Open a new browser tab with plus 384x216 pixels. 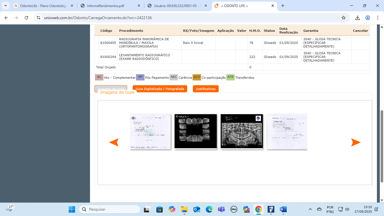coord(283,6)
